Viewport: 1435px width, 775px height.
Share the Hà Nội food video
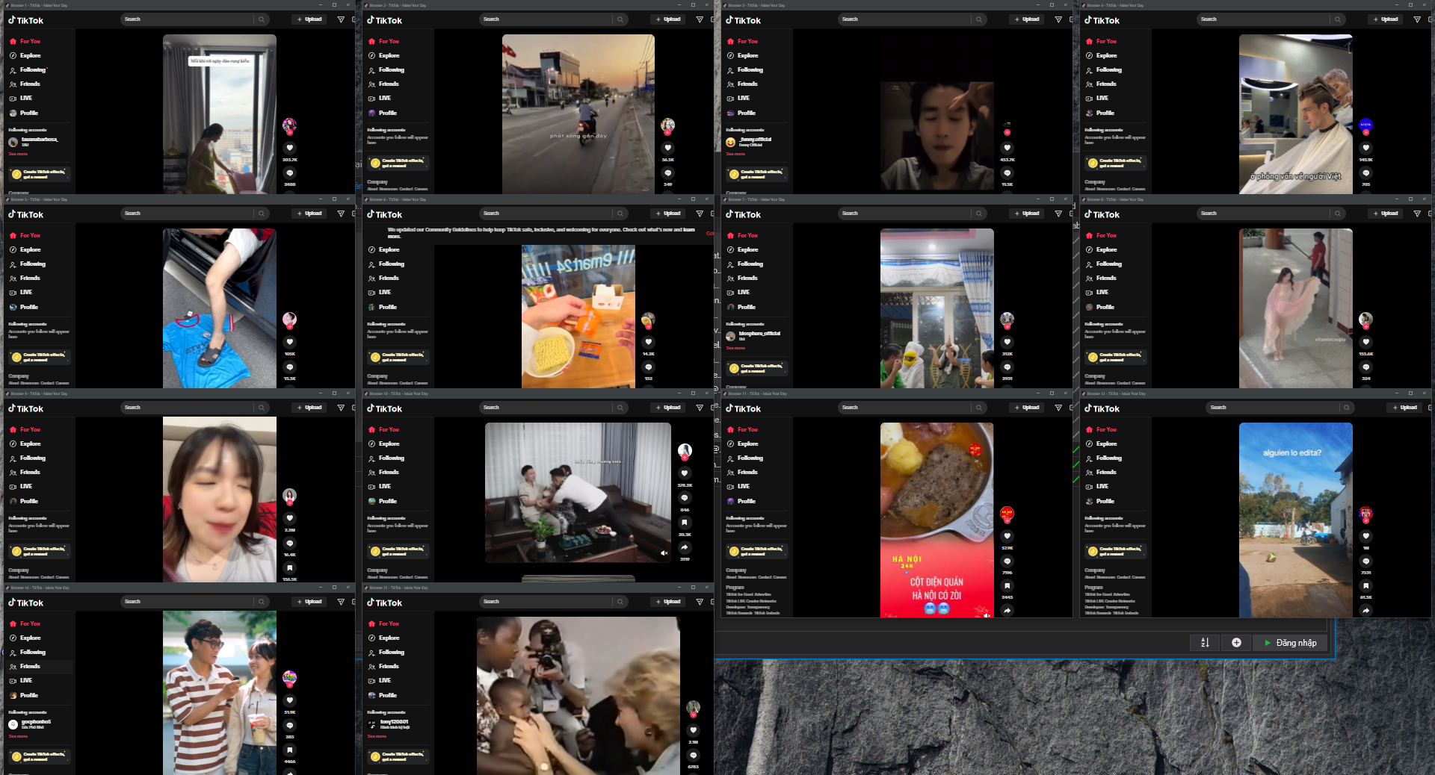(x=1007, y=610)
